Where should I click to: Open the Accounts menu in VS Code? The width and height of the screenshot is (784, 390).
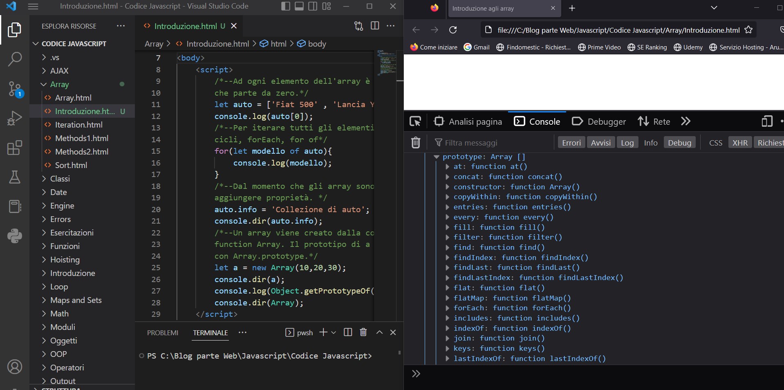pos(15,367)
